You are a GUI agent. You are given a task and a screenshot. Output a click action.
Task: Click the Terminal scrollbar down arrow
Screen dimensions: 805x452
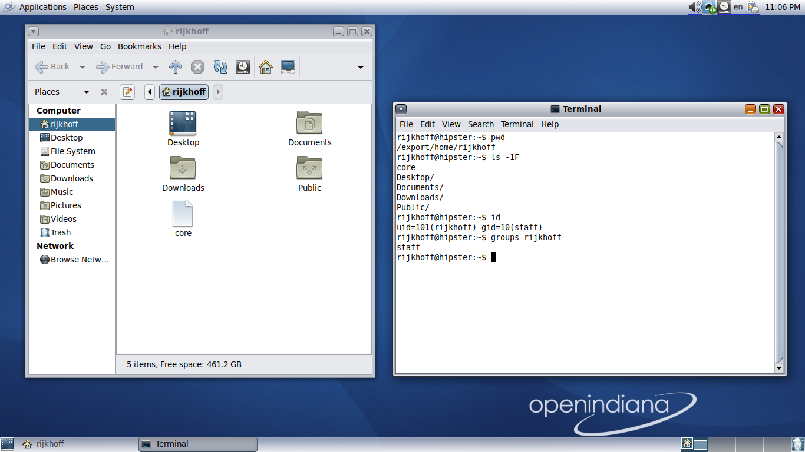[779, 368]
